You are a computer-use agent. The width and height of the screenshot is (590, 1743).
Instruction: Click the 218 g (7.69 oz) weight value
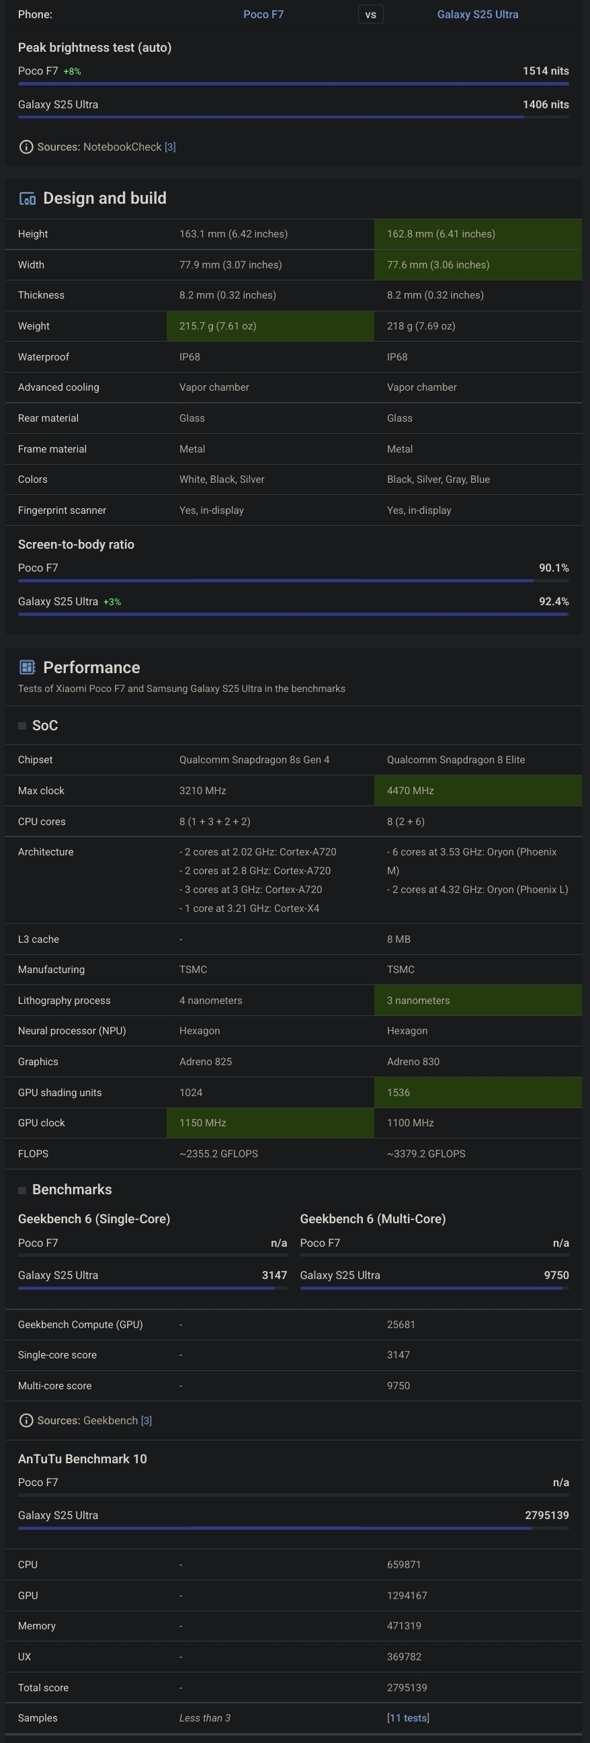pos(421,326)
